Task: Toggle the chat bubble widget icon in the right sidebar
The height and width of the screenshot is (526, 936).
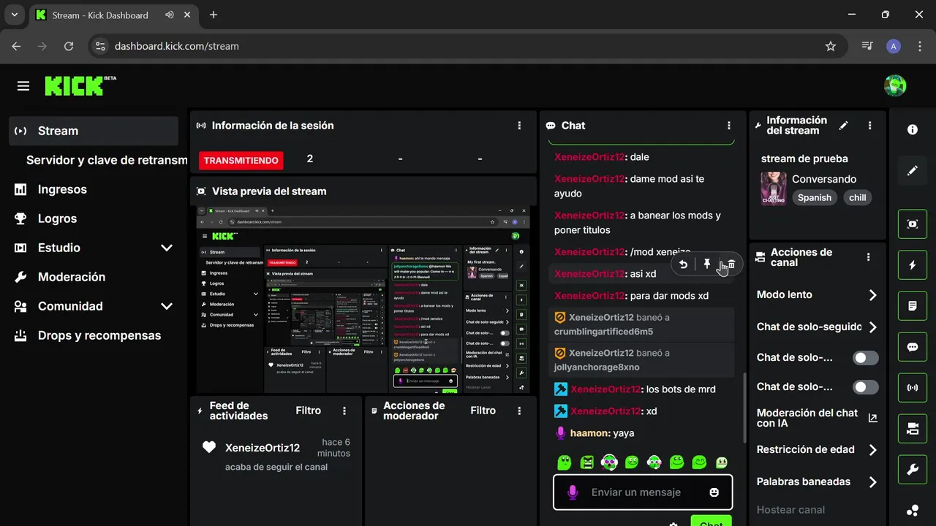Action: point(913,347)
